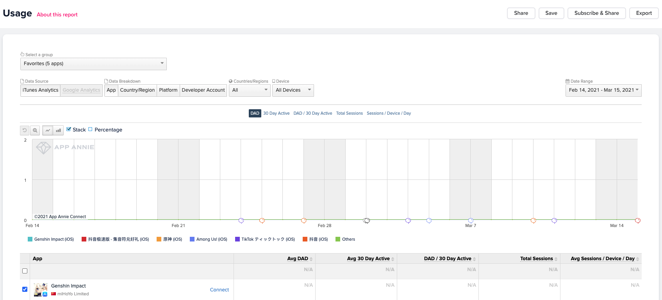Click the Among Us! (iOS) legend label

212,240
